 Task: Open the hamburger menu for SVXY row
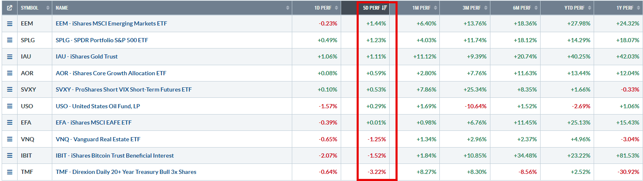10,89
